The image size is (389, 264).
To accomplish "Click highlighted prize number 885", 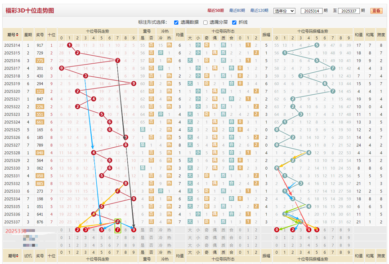I will pos(40,184).
